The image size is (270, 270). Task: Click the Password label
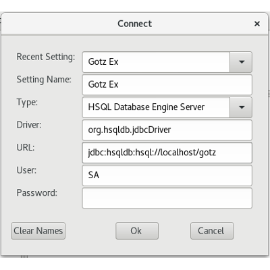pos(36,193)
